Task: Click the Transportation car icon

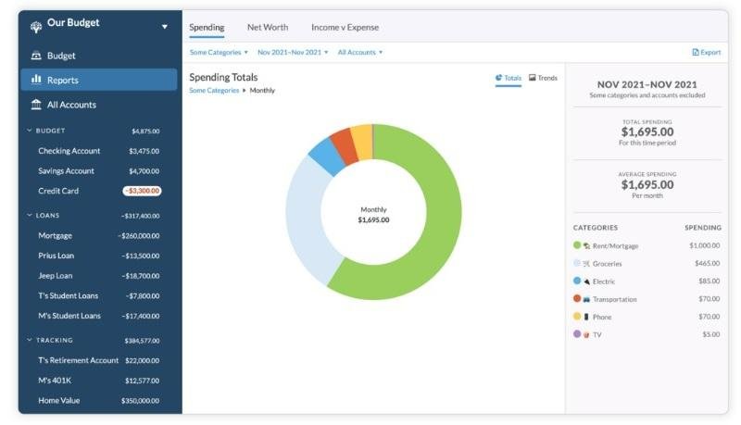Action: [x=586, y=299]
